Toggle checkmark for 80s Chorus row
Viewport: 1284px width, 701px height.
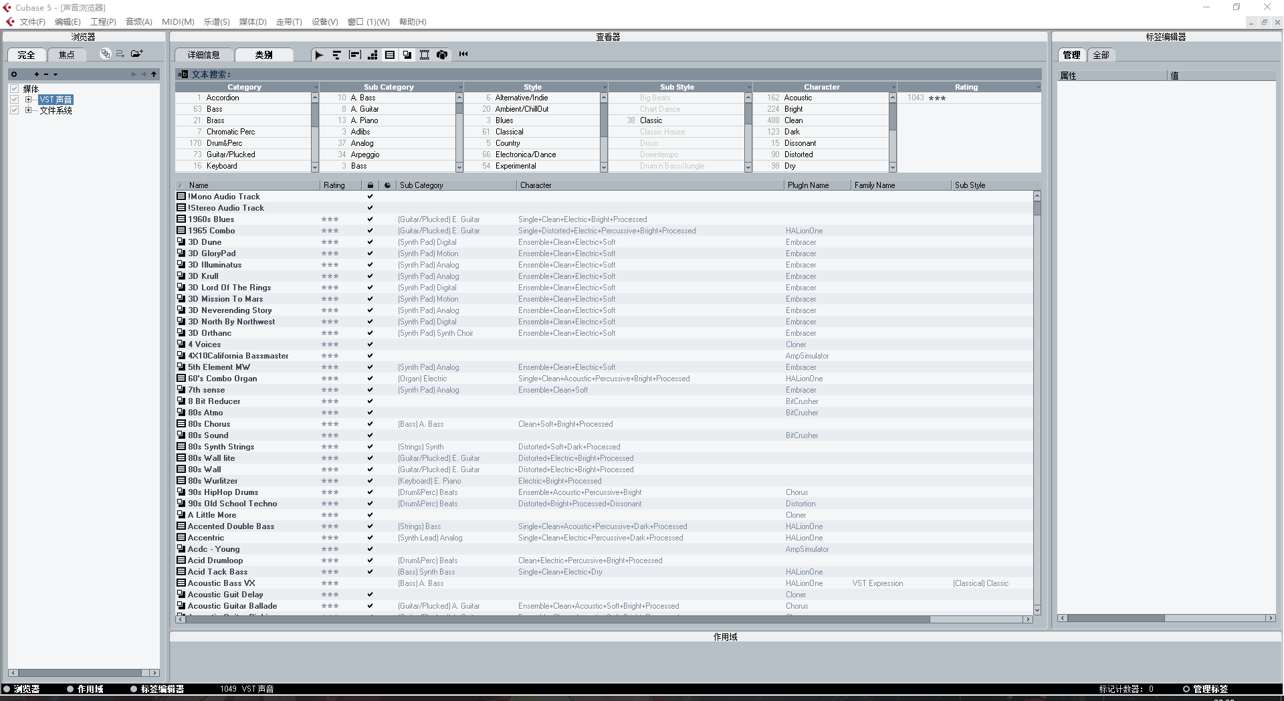point(370,424)
